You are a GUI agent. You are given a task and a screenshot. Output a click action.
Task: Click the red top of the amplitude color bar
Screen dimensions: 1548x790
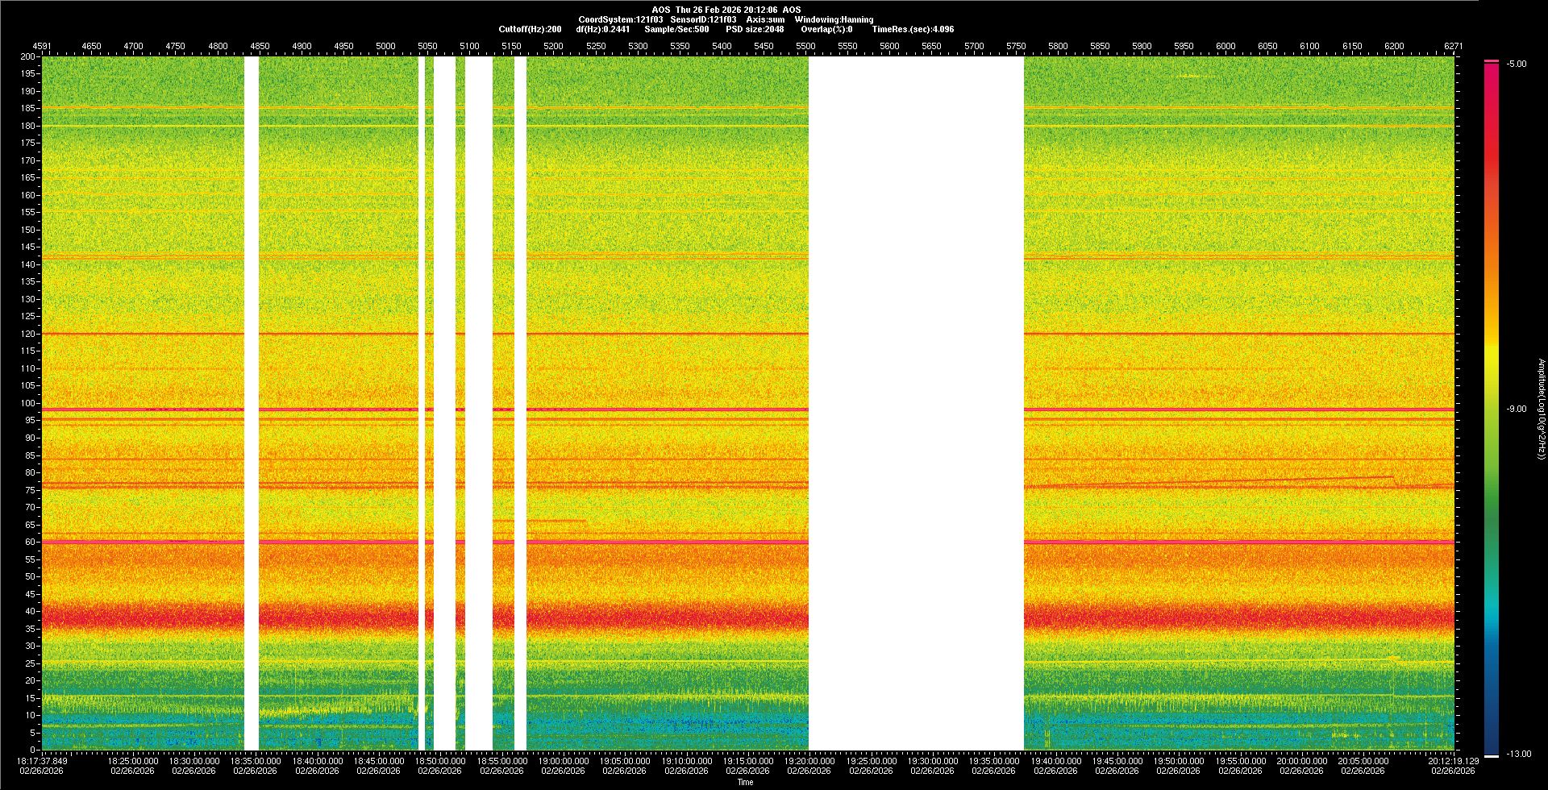click(x=1492, y=73)
